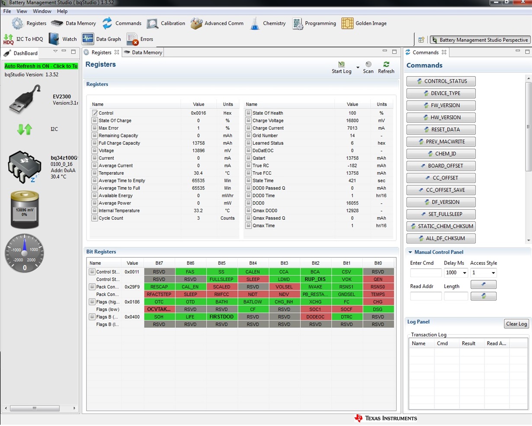Viewport: 532px width, 426px height.
Task: Click the FIRSTDOD bit cell
Action: click(221, 317)
